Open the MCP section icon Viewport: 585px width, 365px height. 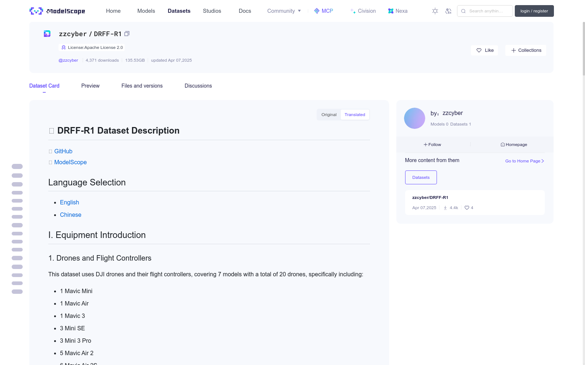pos(317,11)
